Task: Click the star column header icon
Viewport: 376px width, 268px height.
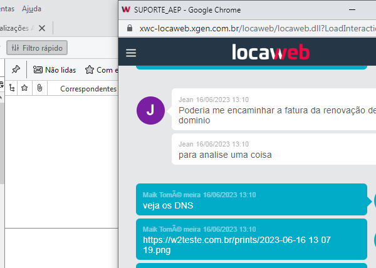Action: [24, 88]
